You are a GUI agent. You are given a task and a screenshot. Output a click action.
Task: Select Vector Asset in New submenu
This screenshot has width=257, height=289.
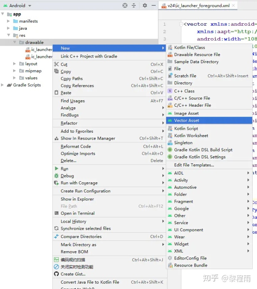click(209, 120)
